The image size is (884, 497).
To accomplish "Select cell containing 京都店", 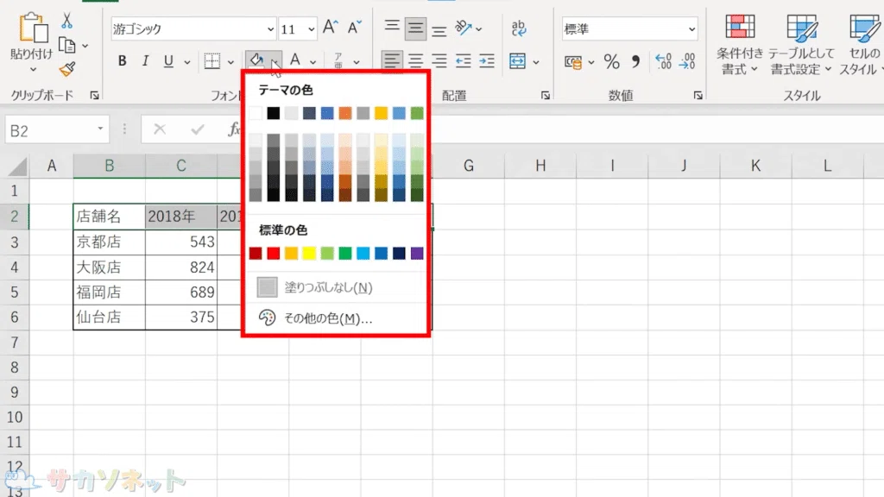I will click(x=109, y=242).
